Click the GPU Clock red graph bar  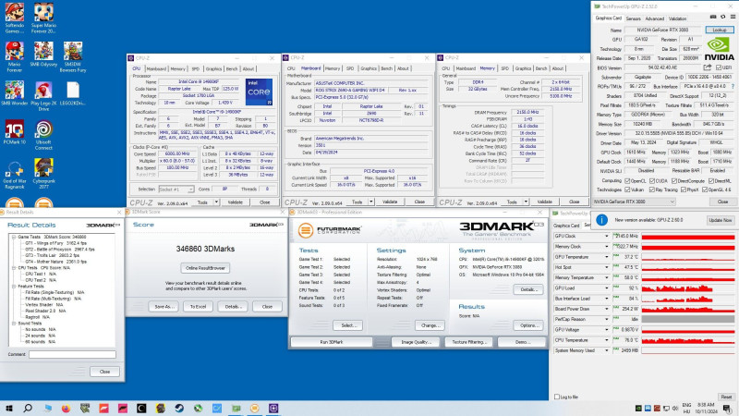[687, 236]
